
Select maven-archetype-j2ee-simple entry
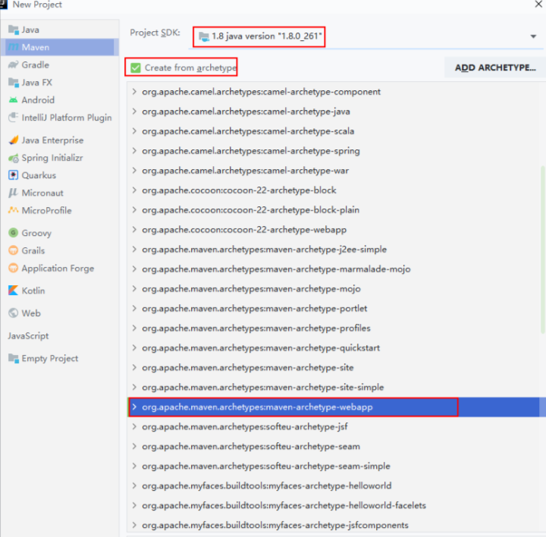coord(264,250)
